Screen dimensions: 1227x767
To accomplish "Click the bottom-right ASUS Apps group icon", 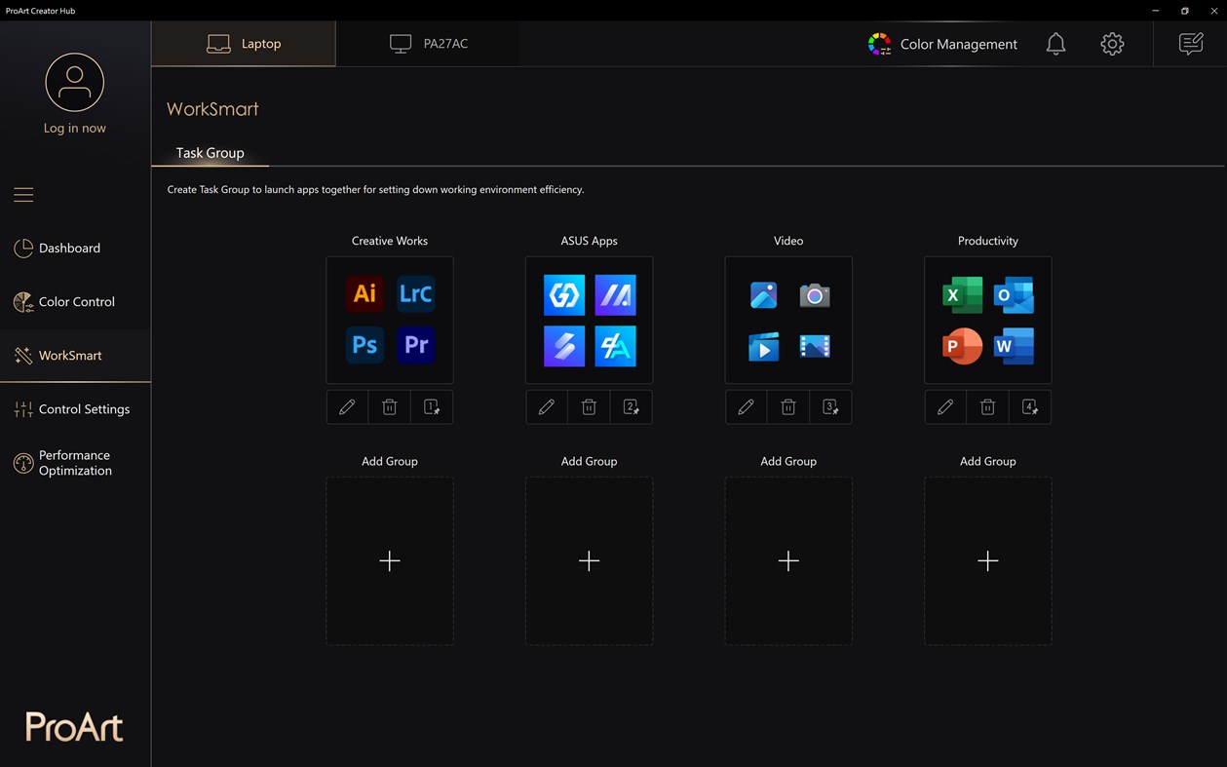I will pyautogui.click(x=615, y=346).
